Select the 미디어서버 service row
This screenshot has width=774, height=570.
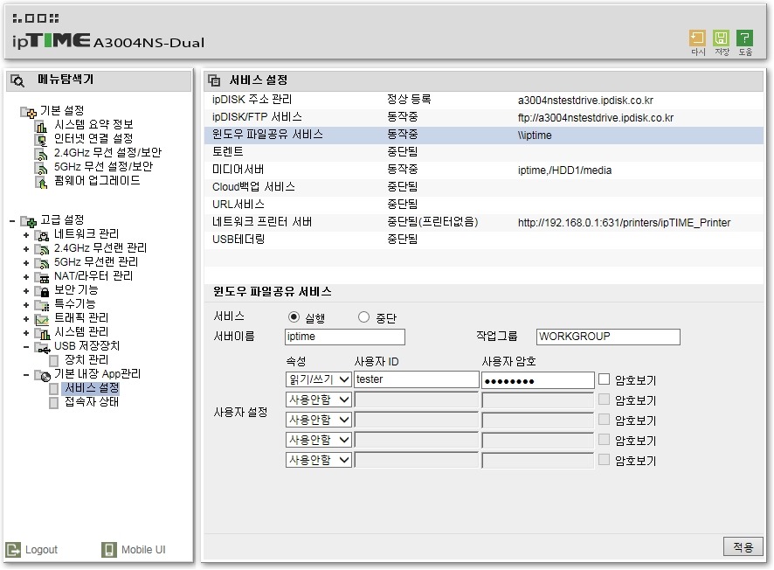[484, 170]
